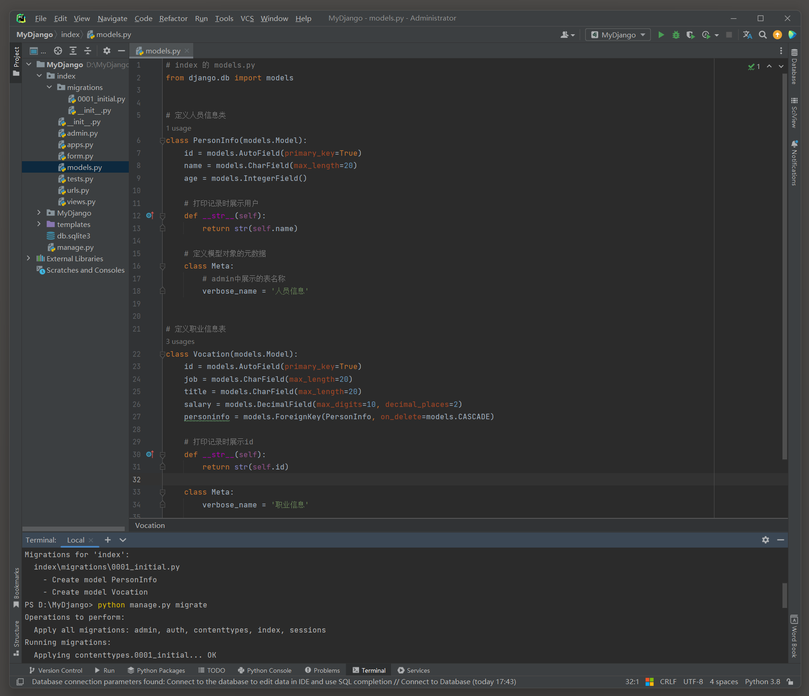Open Search Everywhere magnifier

pyautogui.click(x=763, y=35)
